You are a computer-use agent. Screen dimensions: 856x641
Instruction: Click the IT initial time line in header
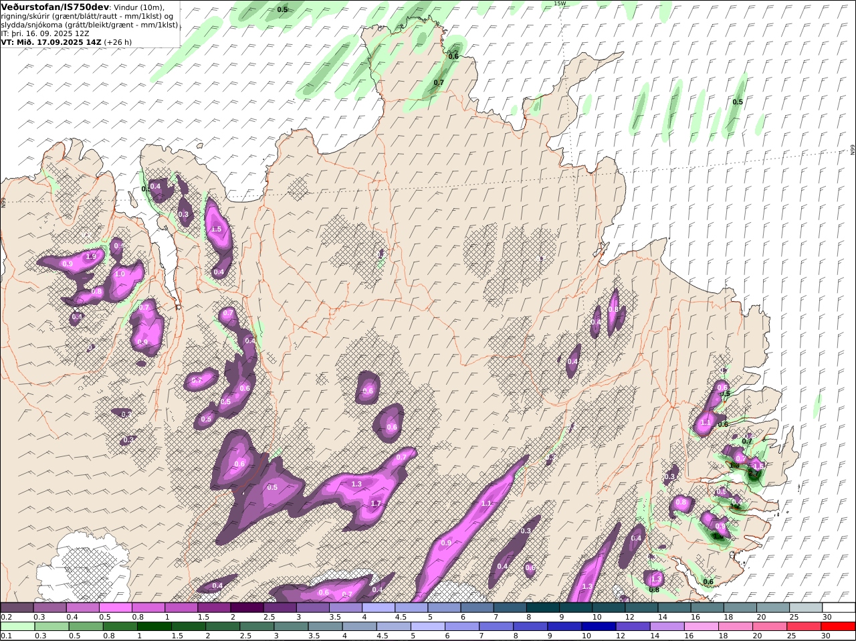tap(45, 33)
